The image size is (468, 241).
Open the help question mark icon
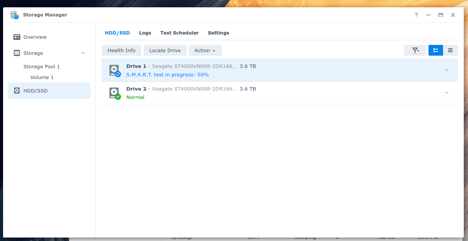(x=416, y=15)
